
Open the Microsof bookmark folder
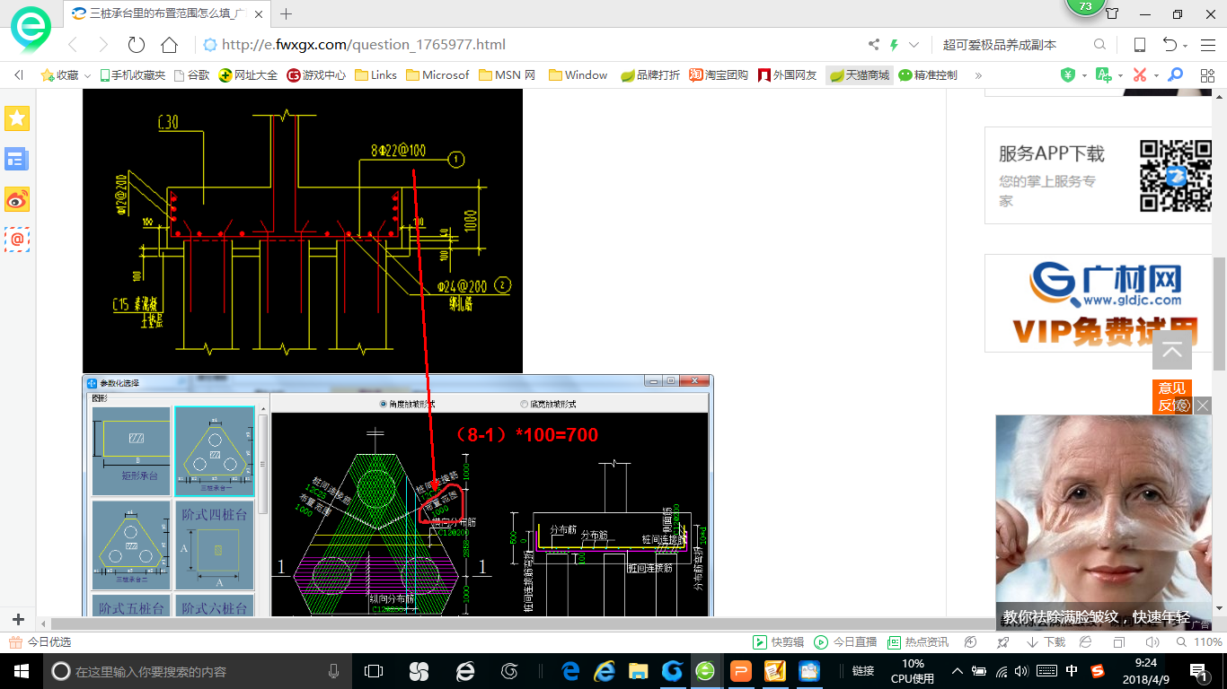pyautogui.click(x=437, y=75)
